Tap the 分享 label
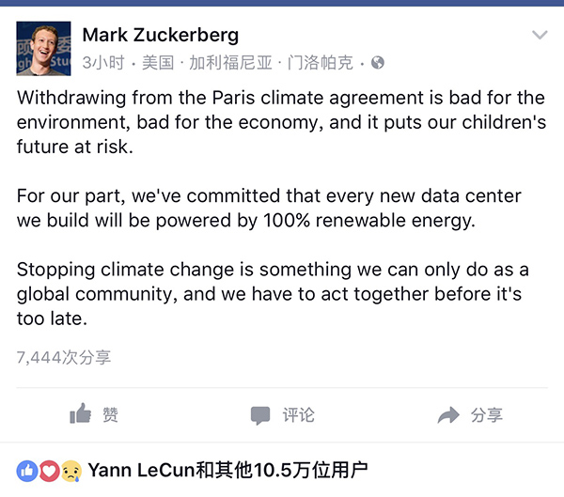Screen dimensions: 564x497 point(487,415)
